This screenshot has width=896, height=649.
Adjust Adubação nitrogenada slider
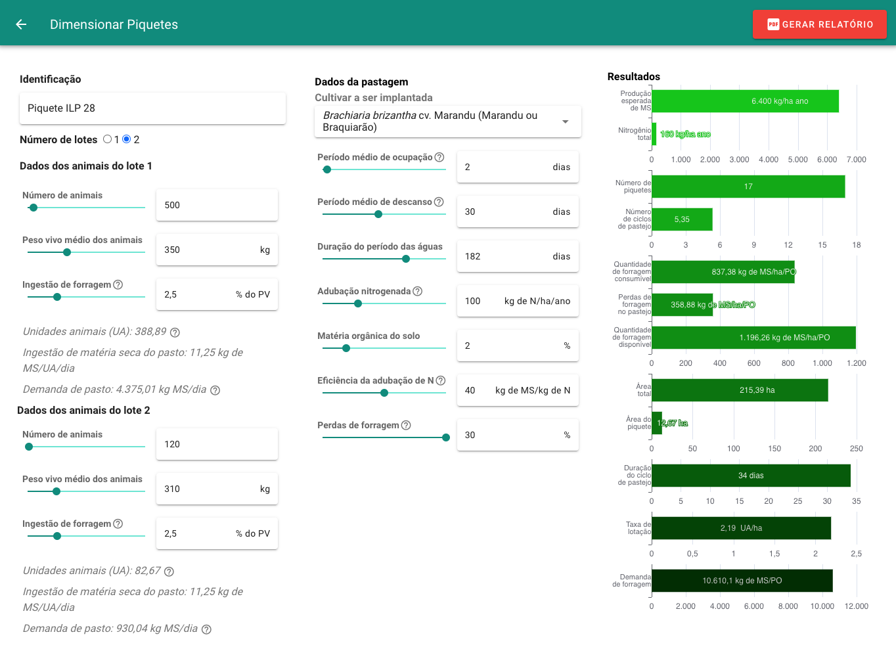[384, 303]
